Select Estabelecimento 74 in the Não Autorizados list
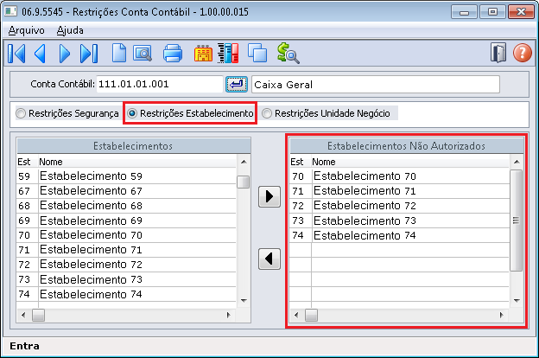 point(399,235)
